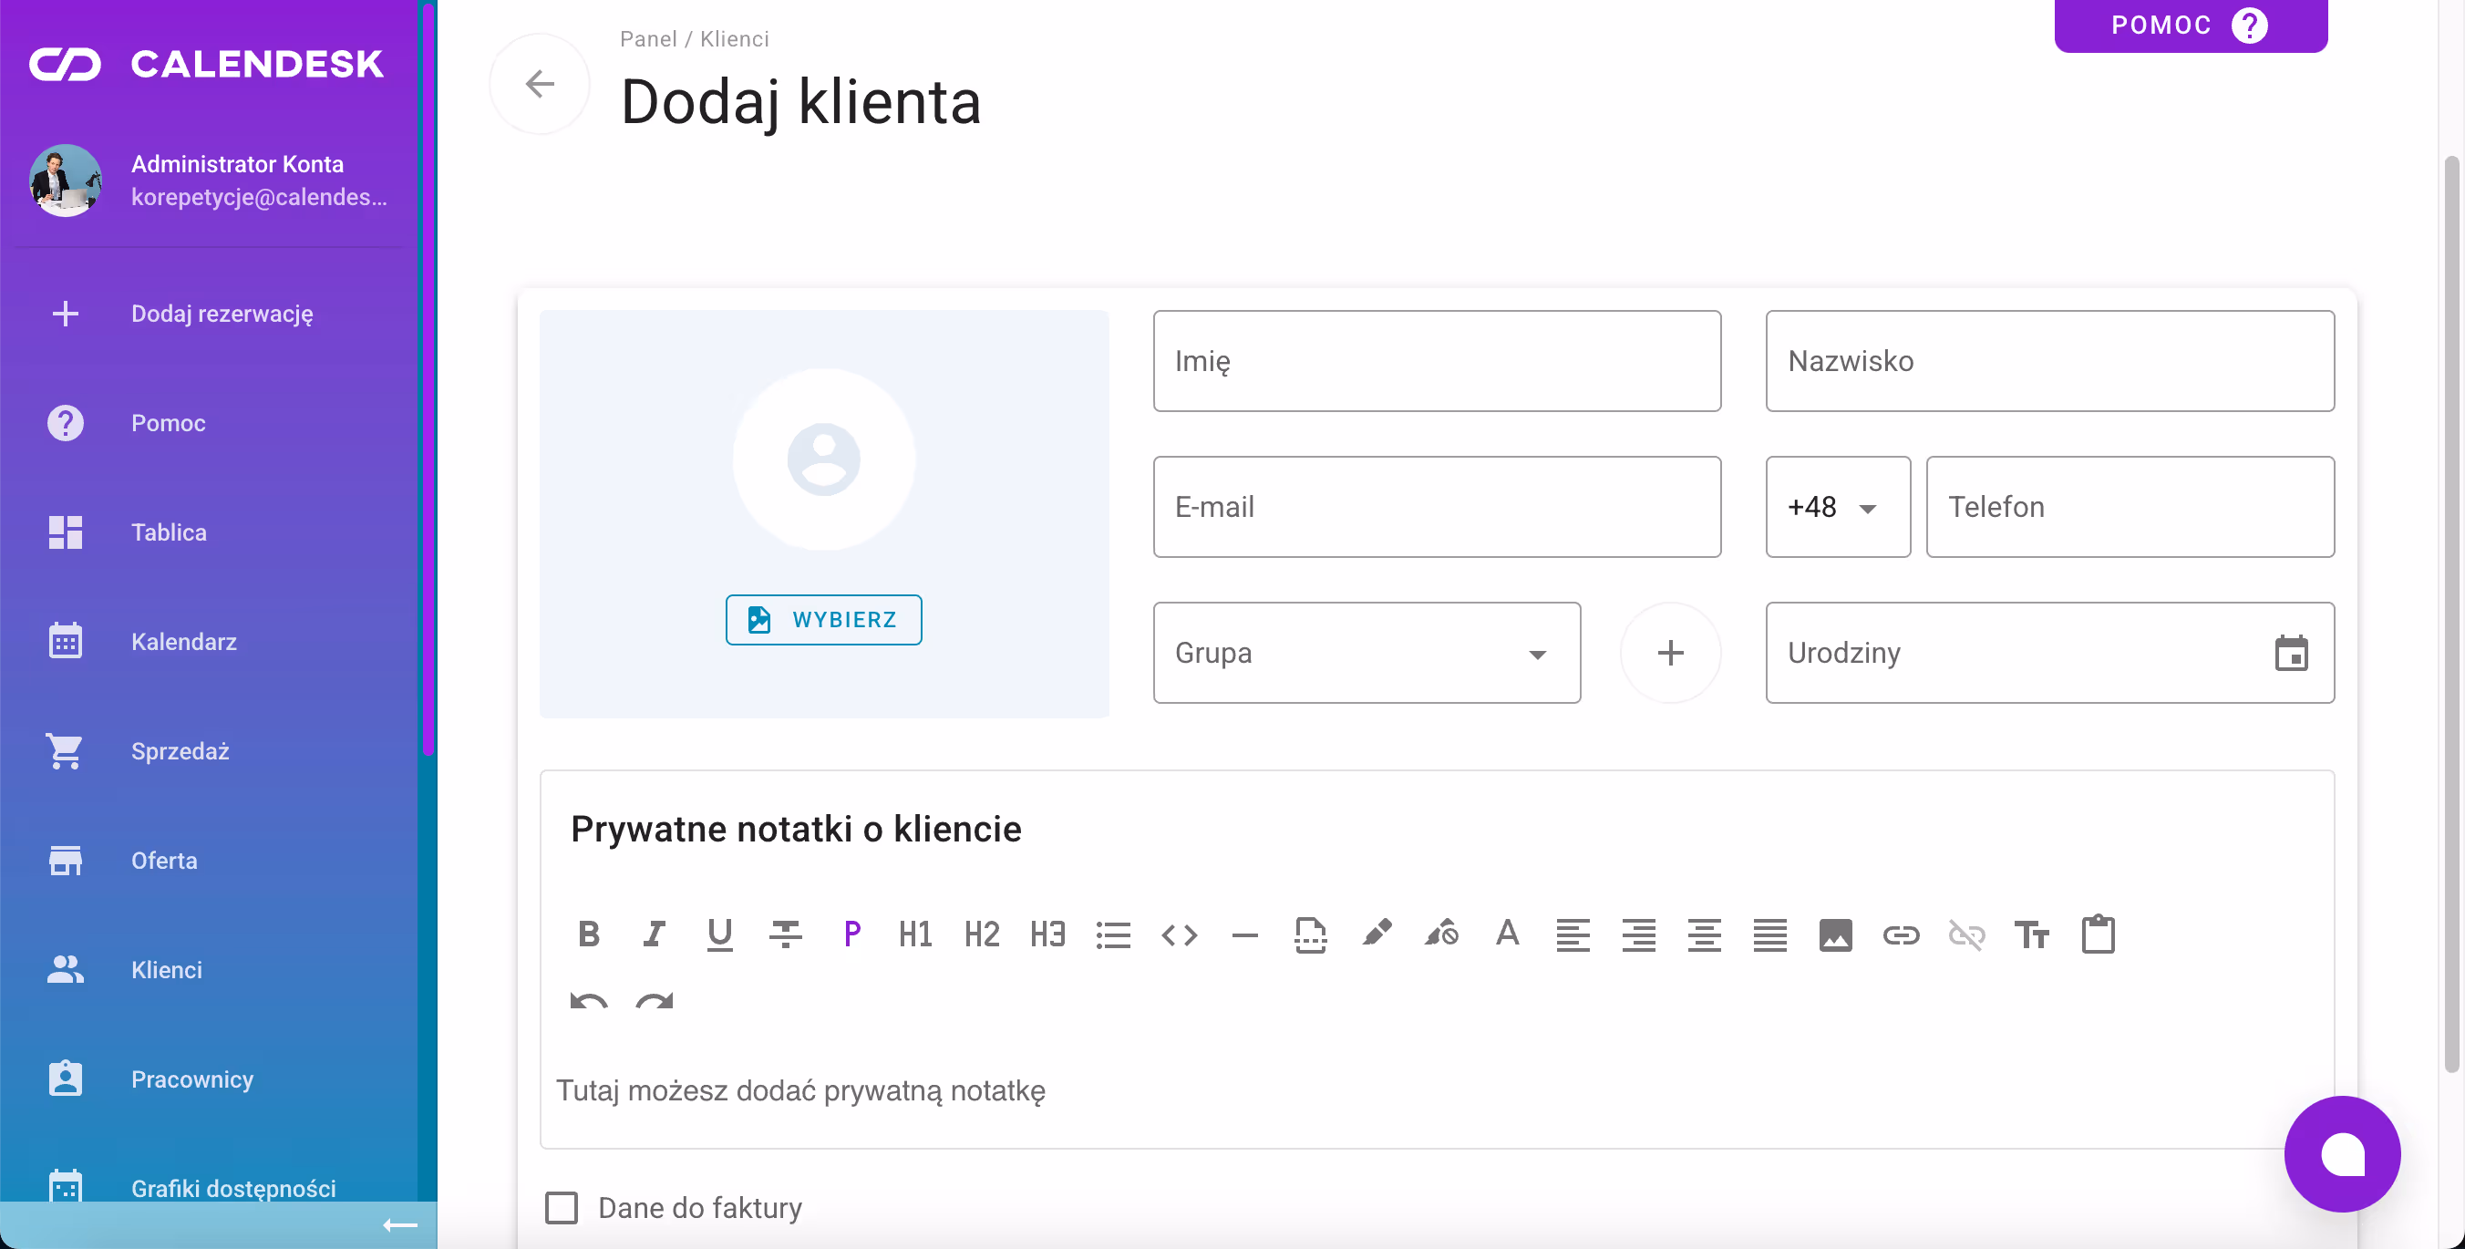Undo the last change in the editor
The width and height of the screenshot is (2465, 1249).
pos(590,1003)
